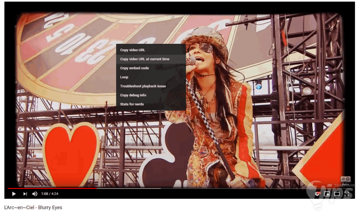Play the paused video
This screenshot has height=213, width=358.
14,194
